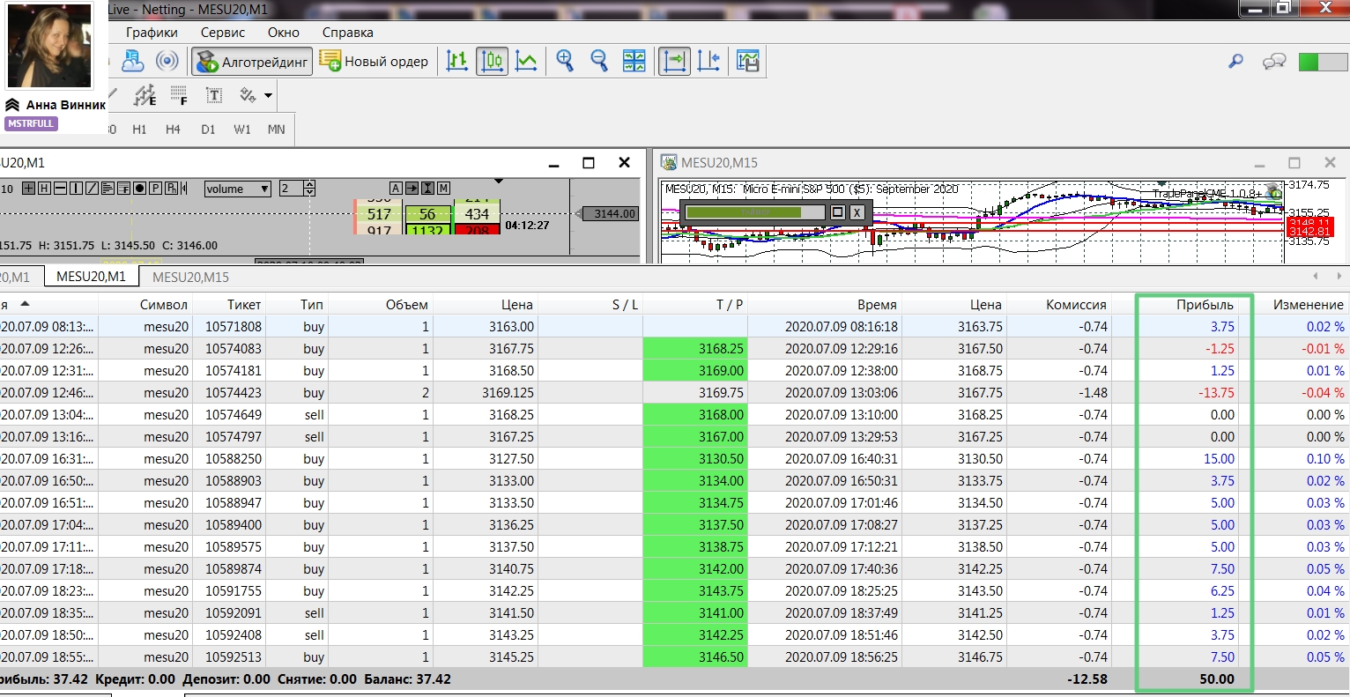Viewport: 1350px width, 697px height.
Task: Click the search magnifier icon
Action: coord(1235,62)
